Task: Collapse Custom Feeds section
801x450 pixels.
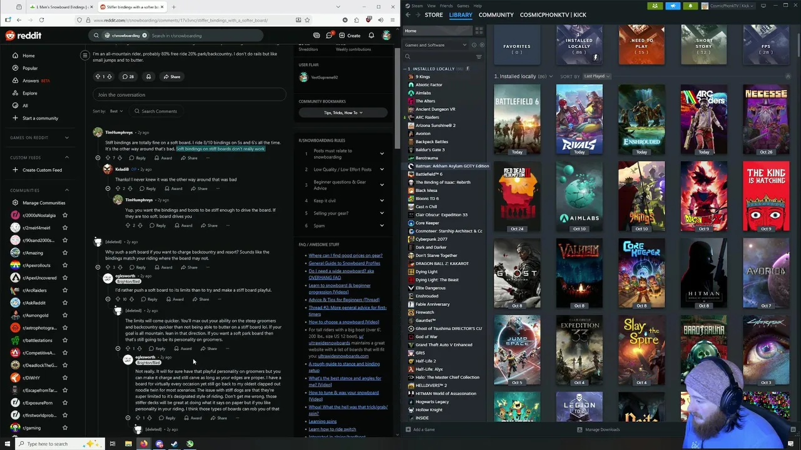Action: pos(67,157)
